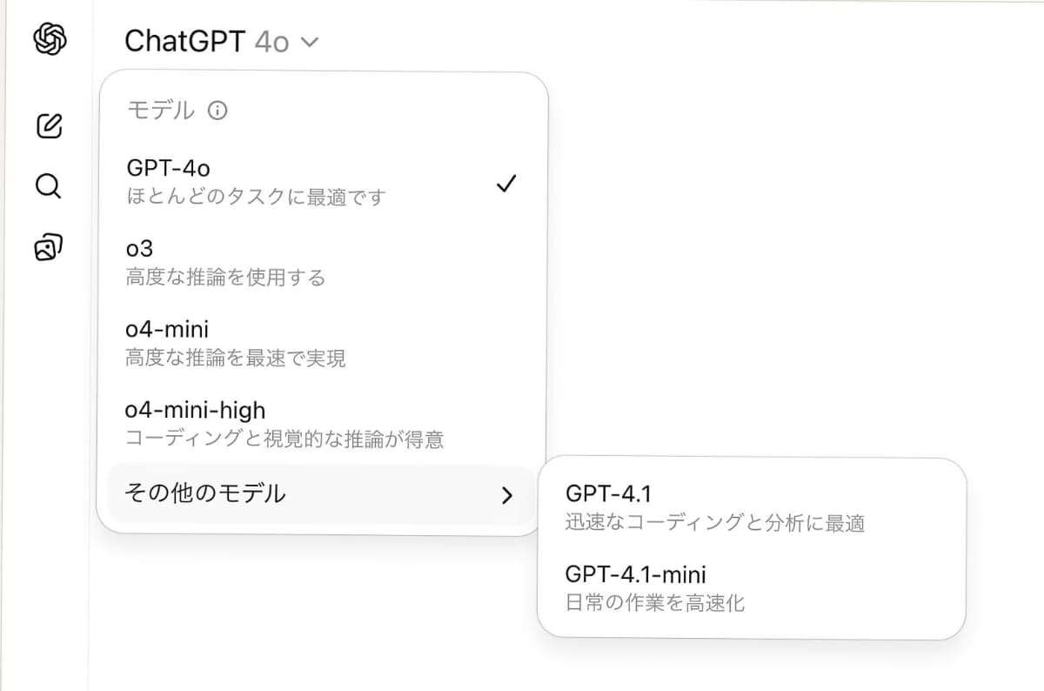Open chat search with the magnifier icon
This screenshot has height=691, width=1044.
pos(48,186)
